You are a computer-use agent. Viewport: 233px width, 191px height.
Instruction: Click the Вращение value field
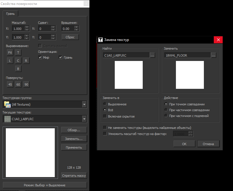pyautogui.click(x=68, y=28)
